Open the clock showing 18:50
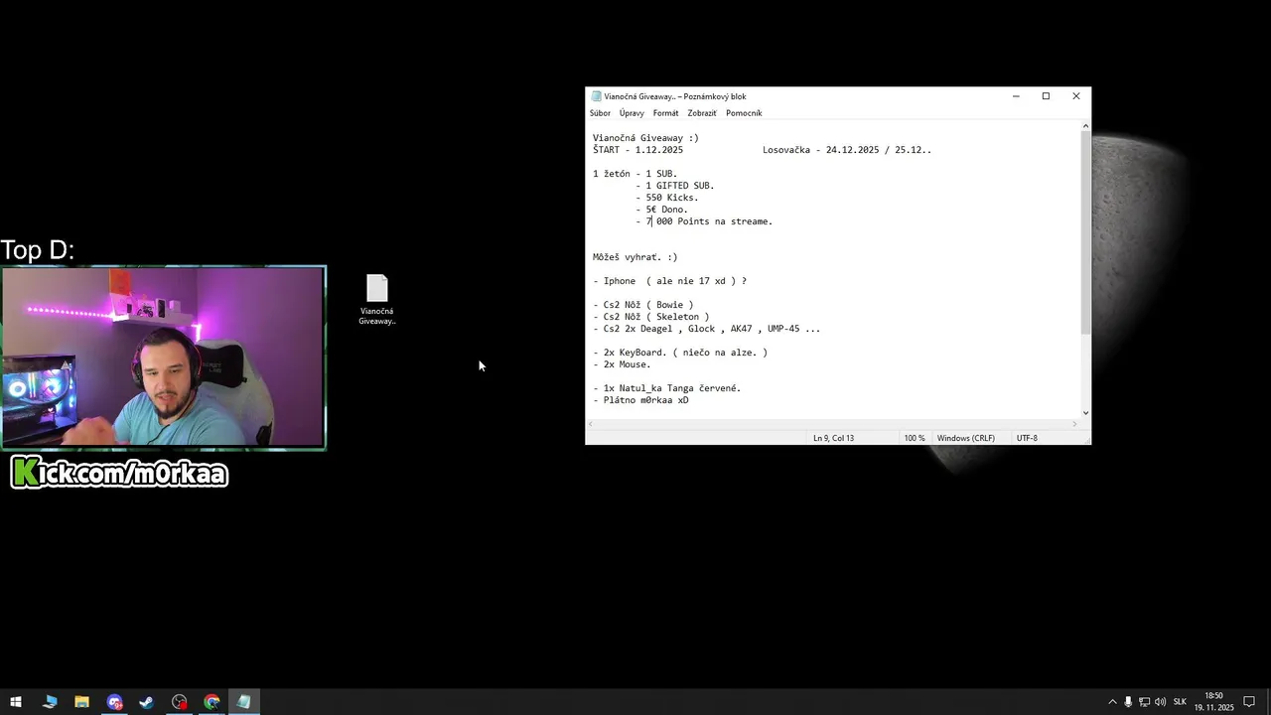1271x715 pixels. pos(1213,702)
